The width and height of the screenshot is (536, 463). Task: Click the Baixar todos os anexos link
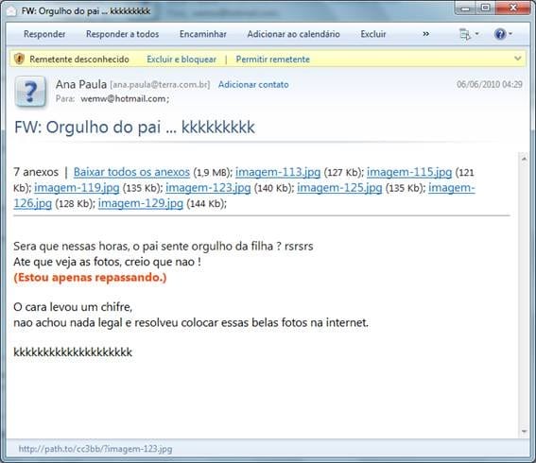(x=131, y=172)
